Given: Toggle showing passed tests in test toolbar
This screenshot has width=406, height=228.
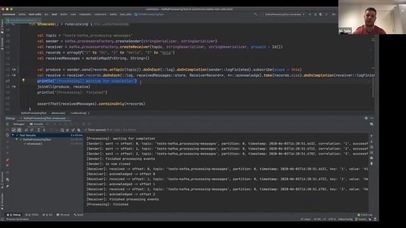Looking at the screenshot, I should tap(14, 130).
